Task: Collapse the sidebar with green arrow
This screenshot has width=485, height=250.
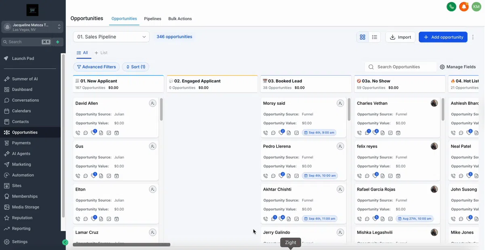Action: point(65,242)
